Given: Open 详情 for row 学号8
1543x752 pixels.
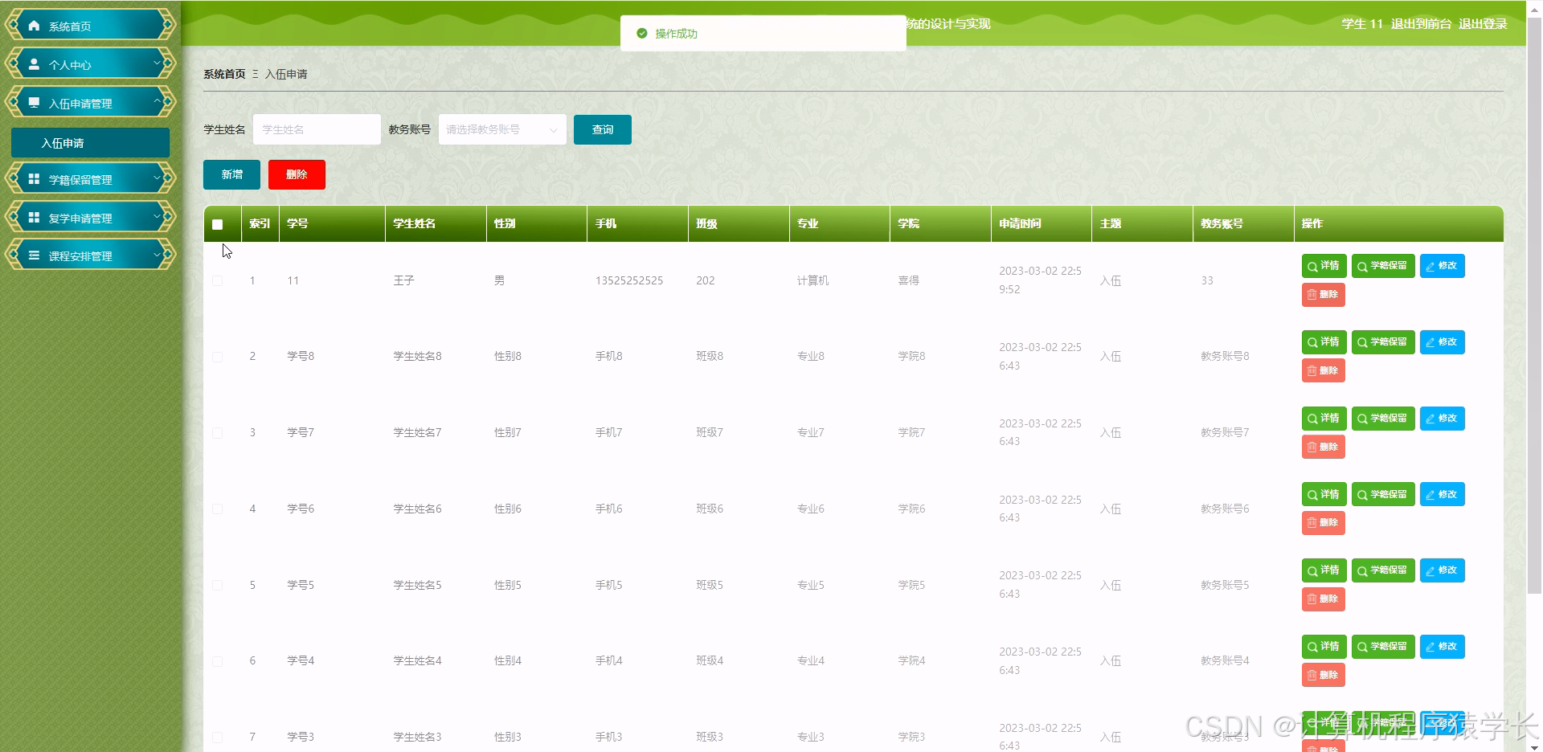Looking at the screenshot, I should 1324,342.
